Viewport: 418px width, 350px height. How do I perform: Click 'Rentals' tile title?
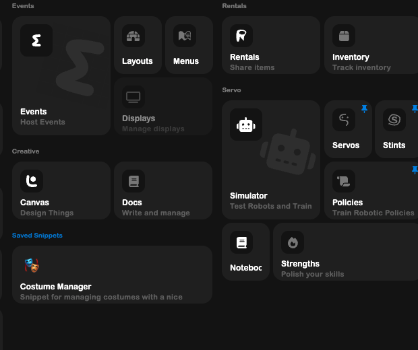[245, 57]
